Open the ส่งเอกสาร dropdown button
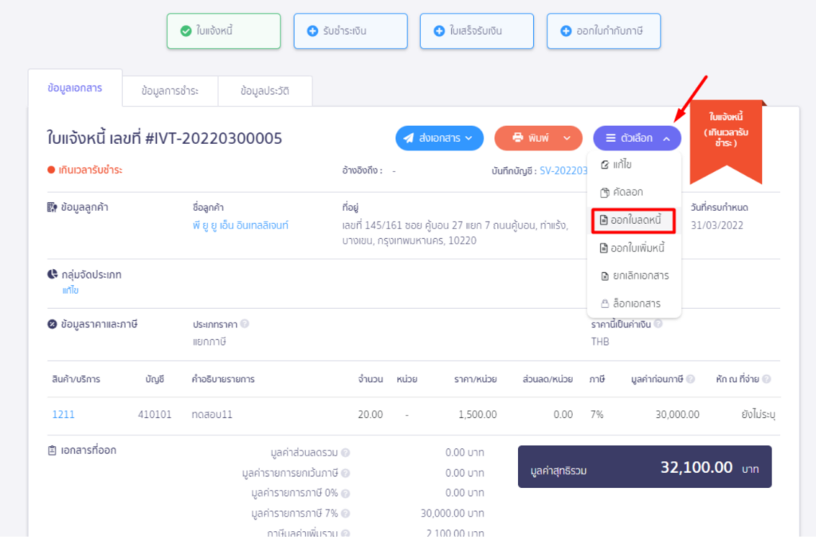This screenshot has width=816, height=539. [x=439, y=139]
